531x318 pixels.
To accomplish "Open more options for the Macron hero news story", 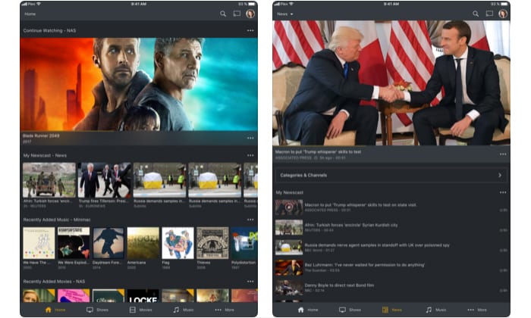I will click(x=503, y=154).
